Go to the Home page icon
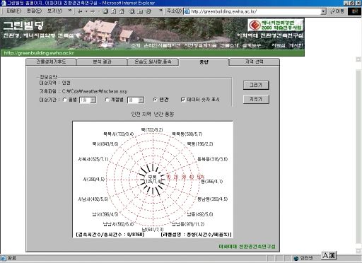The height and width of the screenshot is (263, 362). pos(122,11)
